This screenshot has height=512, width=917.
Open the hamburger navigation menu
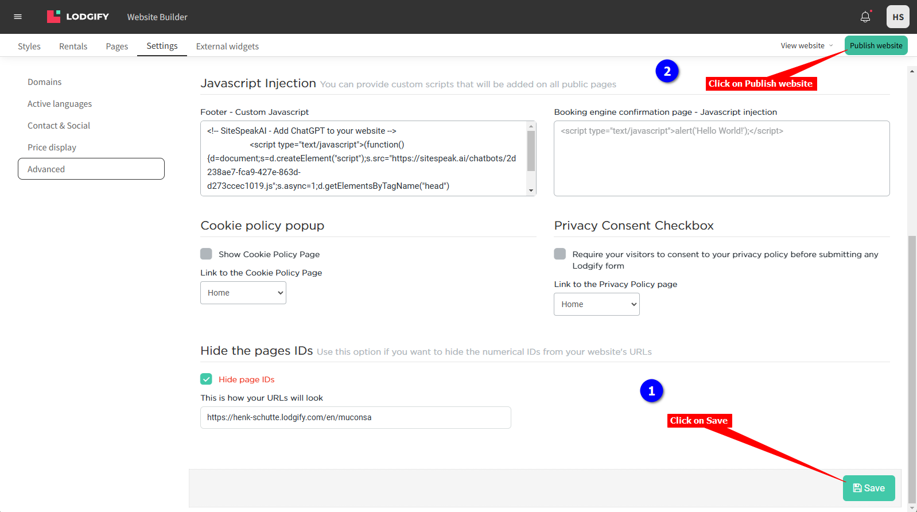click(18, 17)
